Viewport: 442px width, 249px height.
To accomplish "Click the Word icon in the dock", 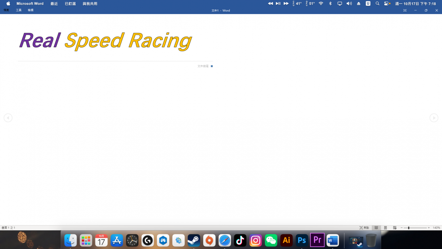I will click(x=333, y=240).
